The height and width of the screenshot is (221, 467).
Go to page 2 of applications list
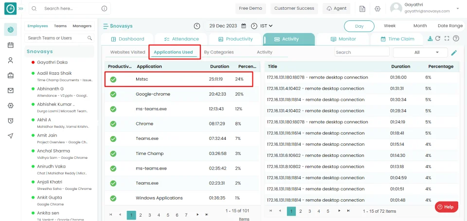pos(141,215)
